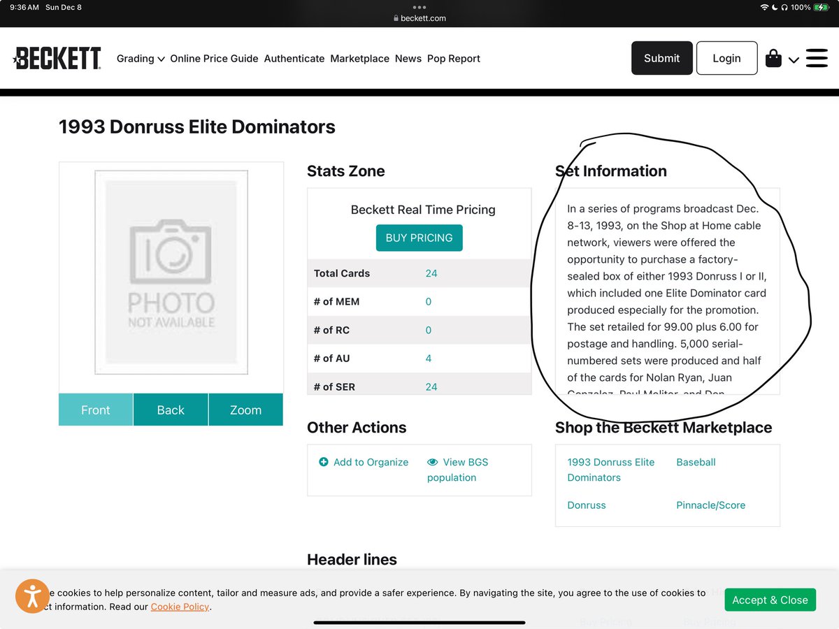Tap the beckett.com address bar
Image resolution: width=839 pixels, height=629 pixels.
(419, 18)
